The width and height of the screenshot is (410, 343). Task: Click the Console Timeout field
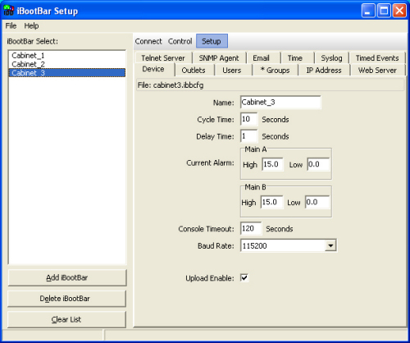click(x=251, y=228)
